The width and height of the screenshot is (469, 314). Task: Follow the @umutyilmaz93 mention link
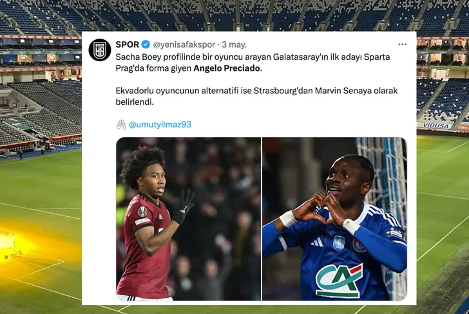click(x=160, y=125)
